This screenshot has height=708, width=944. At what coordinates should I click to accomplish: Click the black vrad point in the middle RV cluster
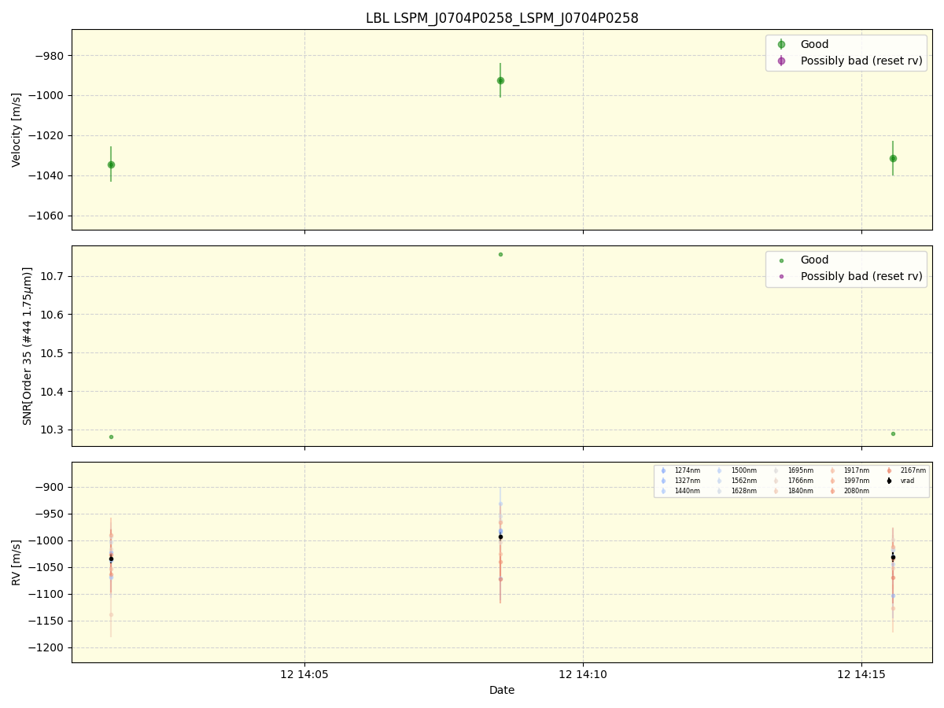(500, 537)
